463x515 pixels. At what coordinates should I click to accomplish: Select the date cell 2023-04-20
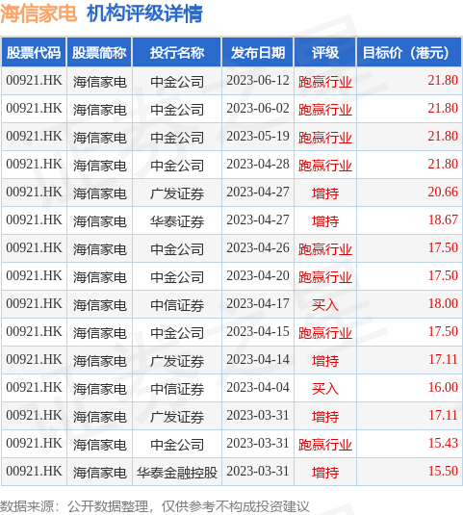click(258, 276)
